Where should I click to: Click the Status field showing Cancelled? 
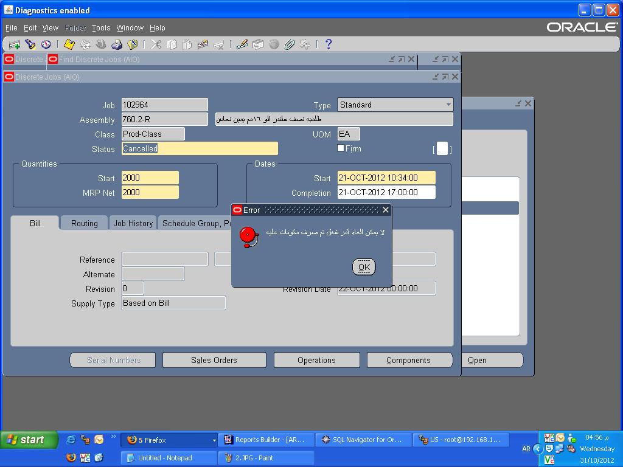click(199, 148)
